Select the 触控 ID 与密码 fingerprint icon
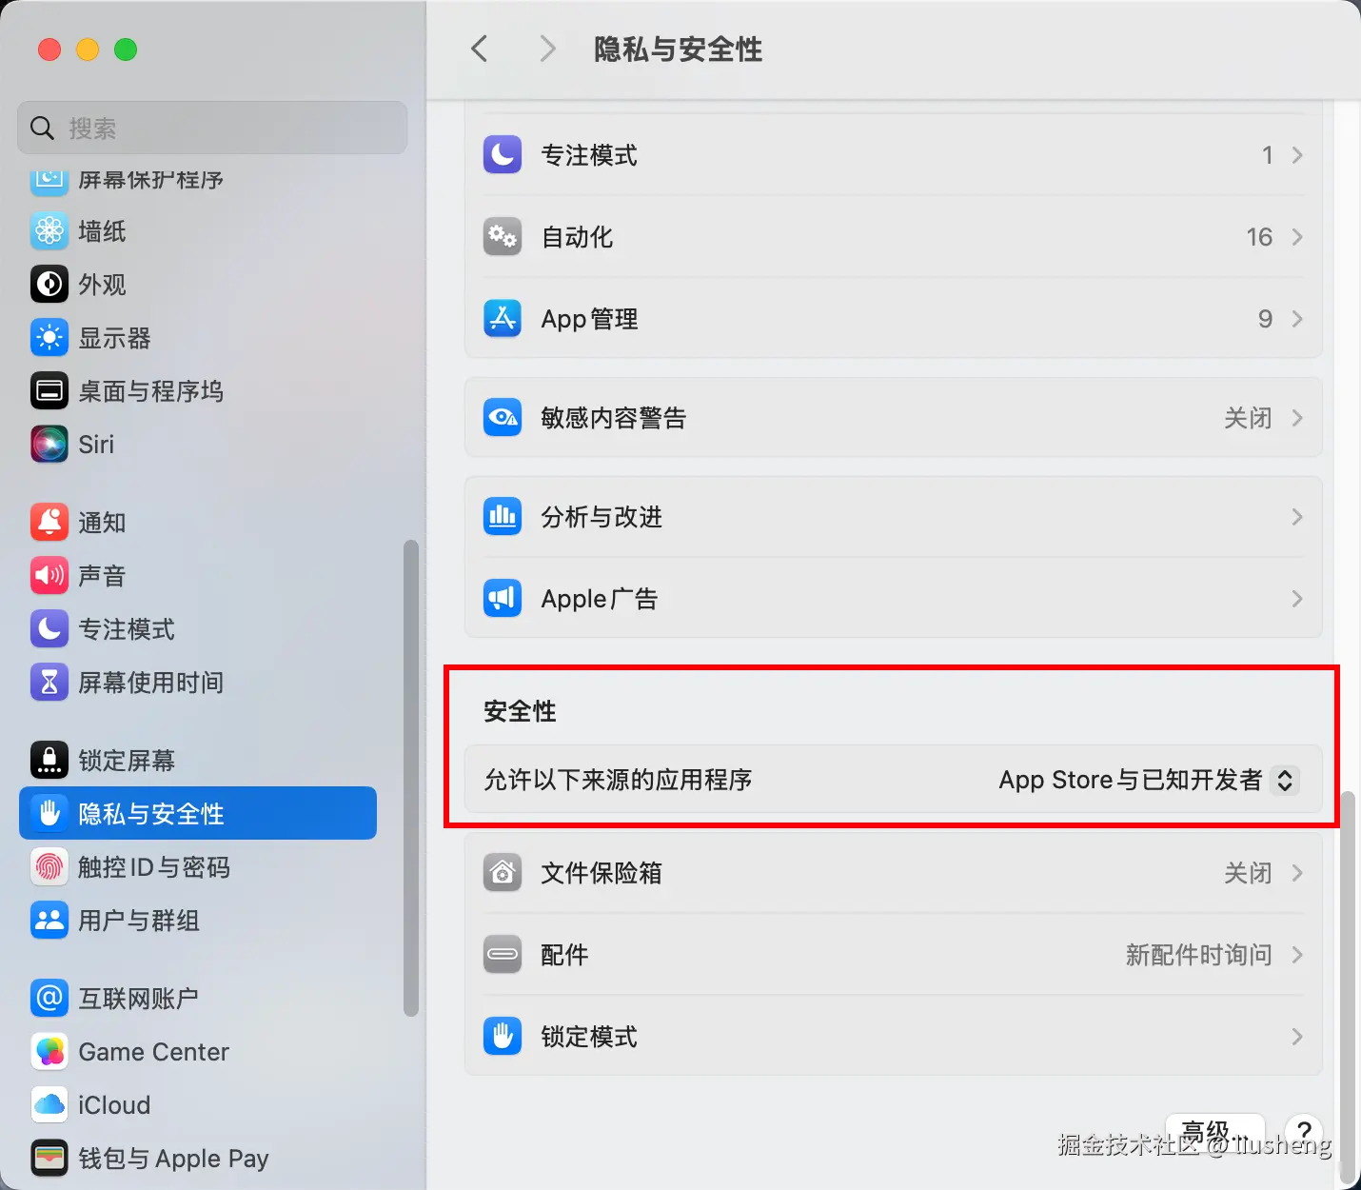Screen dimensions: 1361x1190 (49, 867)
